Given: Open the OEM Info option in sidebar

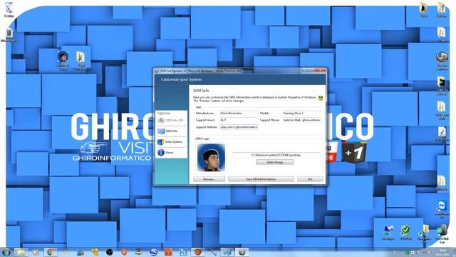Looking at the screenshot, I should pyautogui.click(x=171, y=131).
